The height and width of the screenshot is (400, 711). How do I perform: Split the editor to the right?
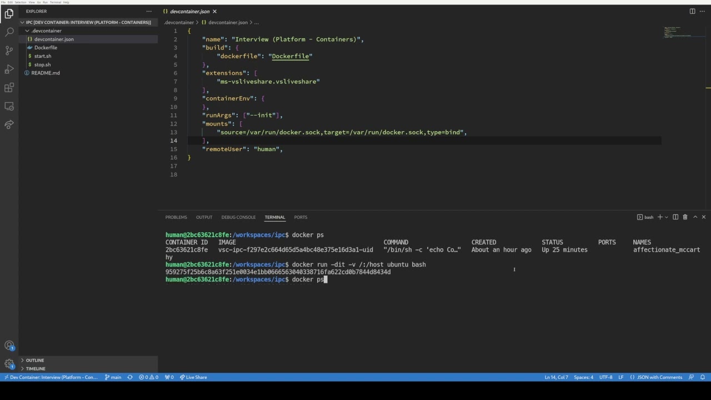point(692,11)
